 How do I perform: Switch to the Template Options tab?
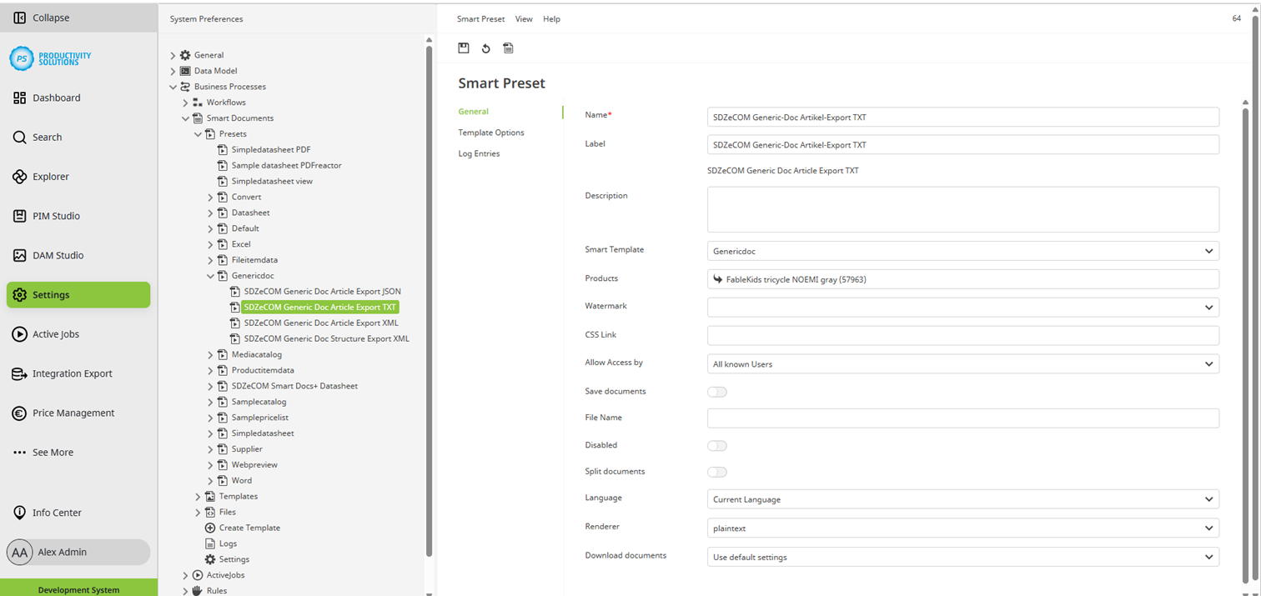490,132
